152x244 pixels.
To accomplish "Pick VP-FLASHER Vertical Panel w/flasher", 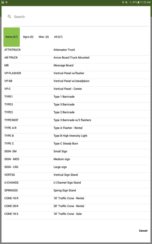I will click(77, 73).
